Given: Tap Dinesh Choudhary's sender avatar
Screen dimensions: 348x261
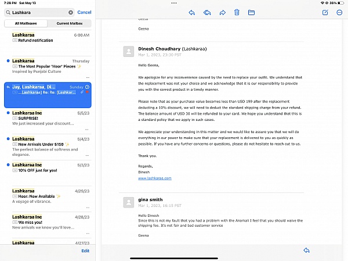Looking at the screenshot, I should (129, 51).
